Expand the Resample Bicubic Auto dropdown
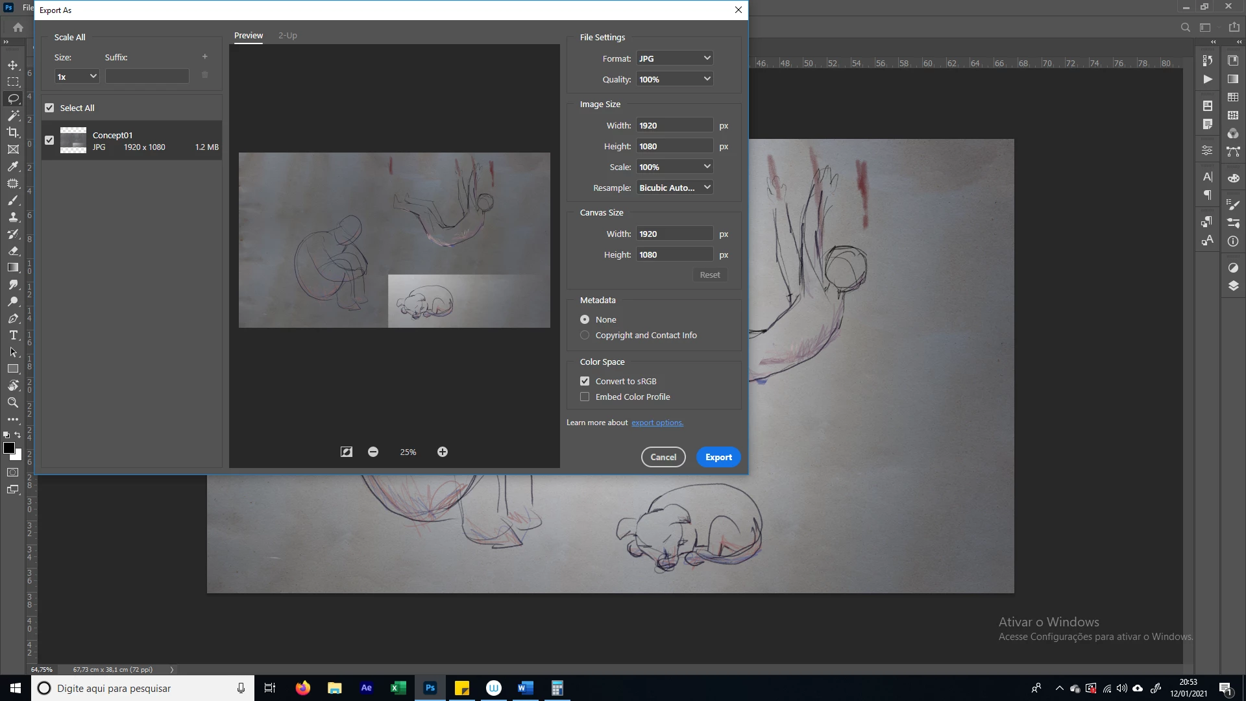This screenshot has height=701, width=1246. (674, 188)
